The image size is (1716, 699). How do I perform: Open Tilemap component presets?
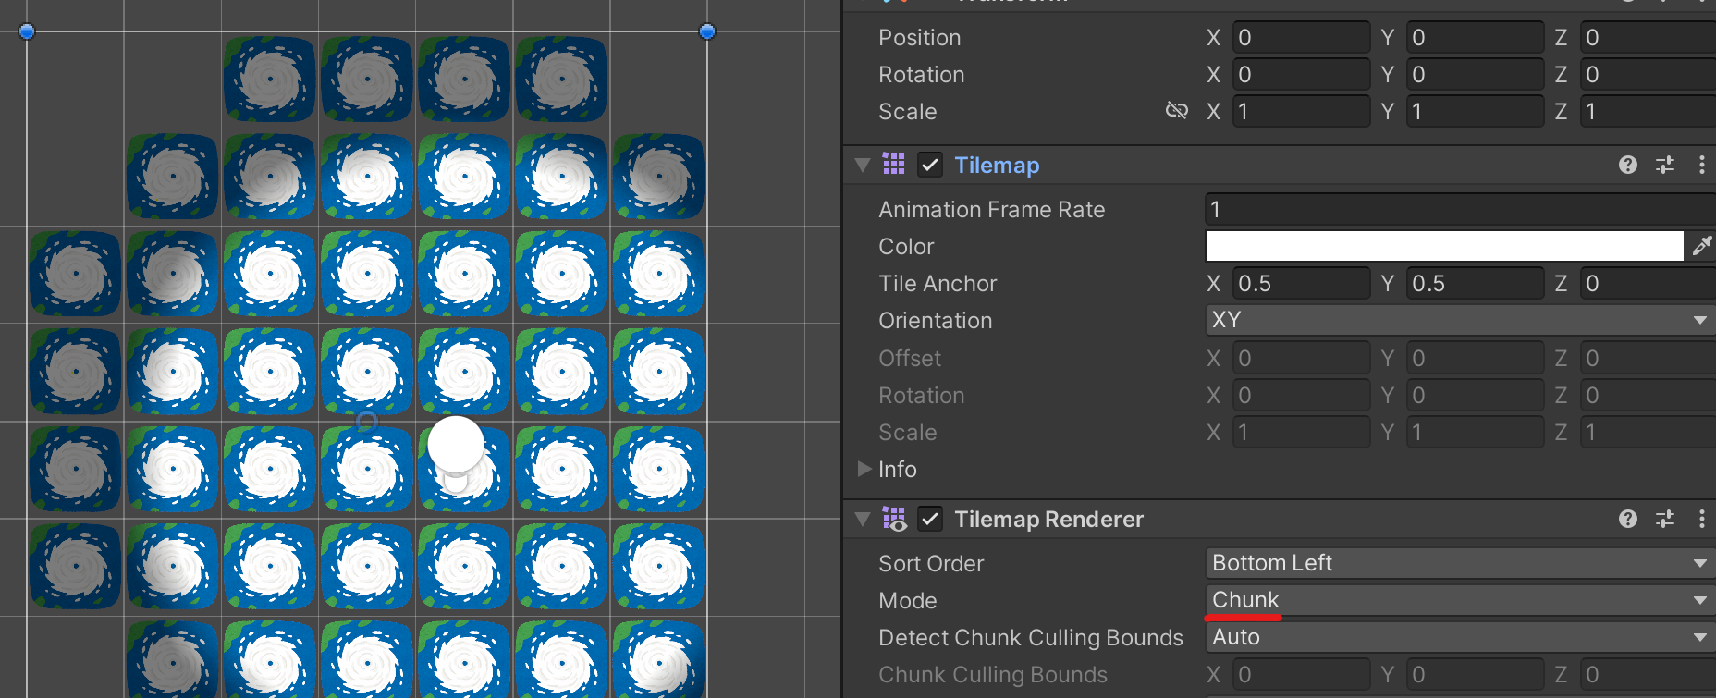click(1665, 165)
